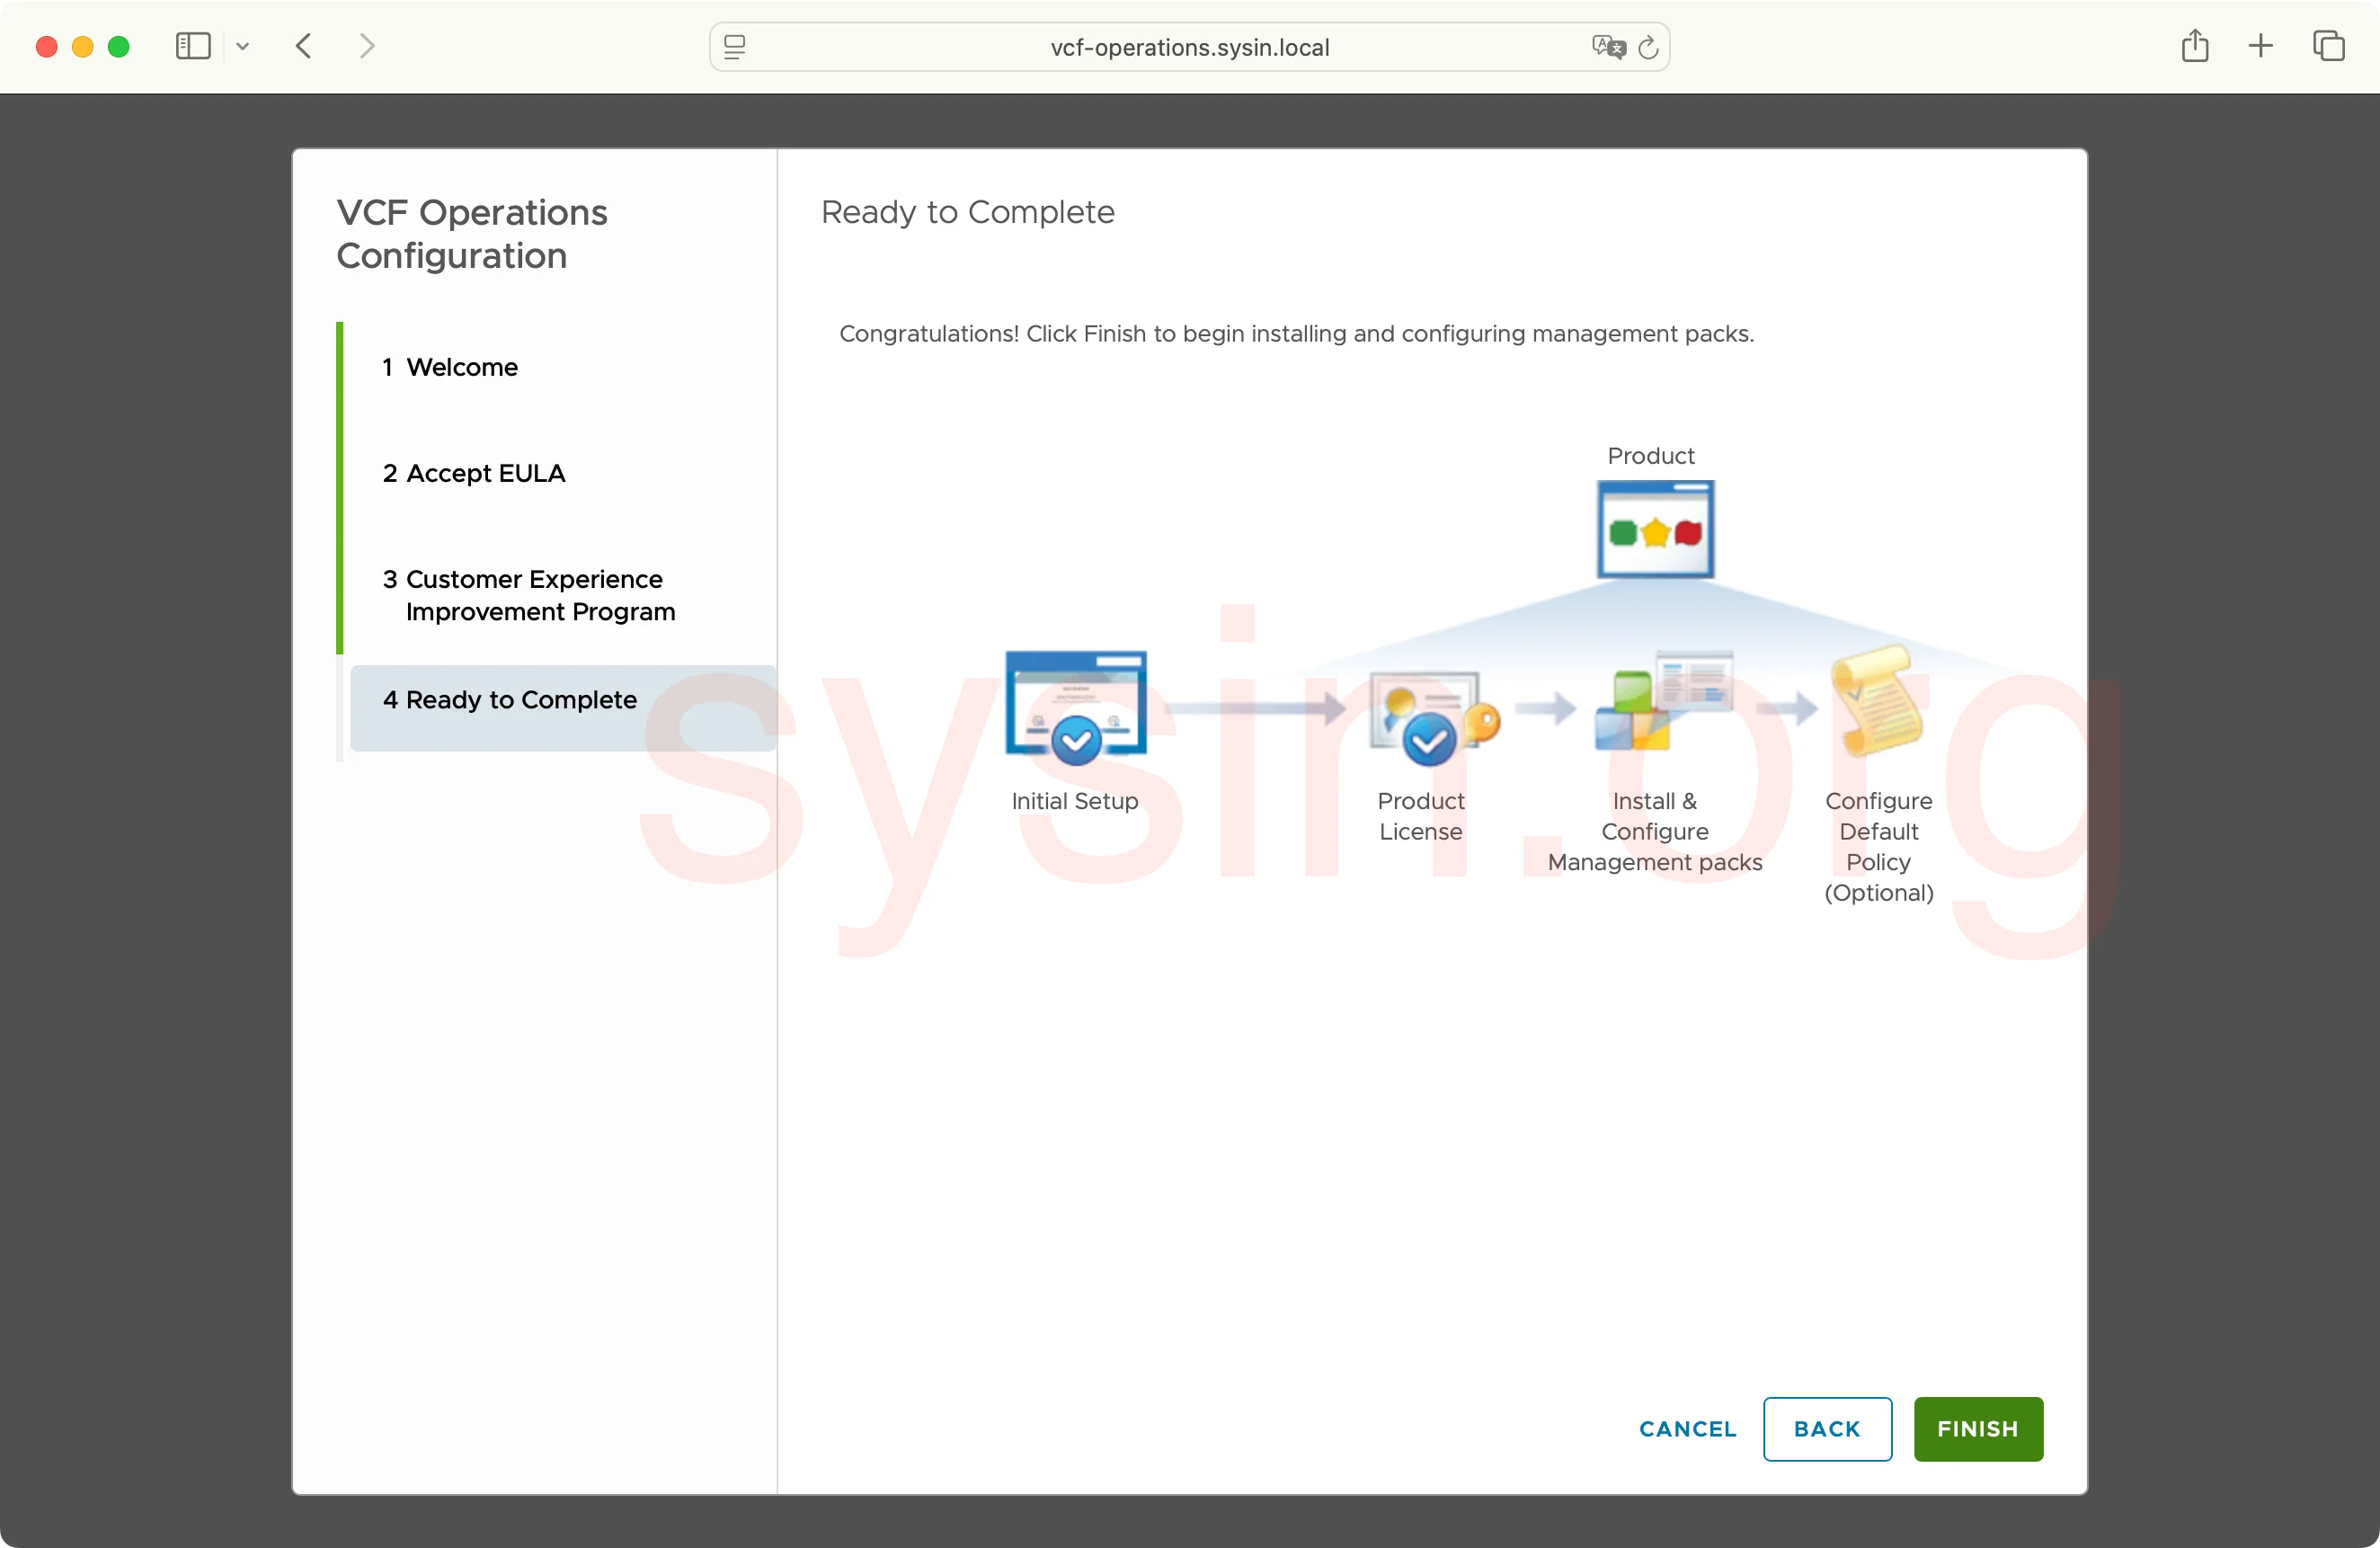Image resolution: width=2380 pixels, height=1548 pixels.
Task: Expand the sidebar dropdown chevron
Action: coord(242,46)
